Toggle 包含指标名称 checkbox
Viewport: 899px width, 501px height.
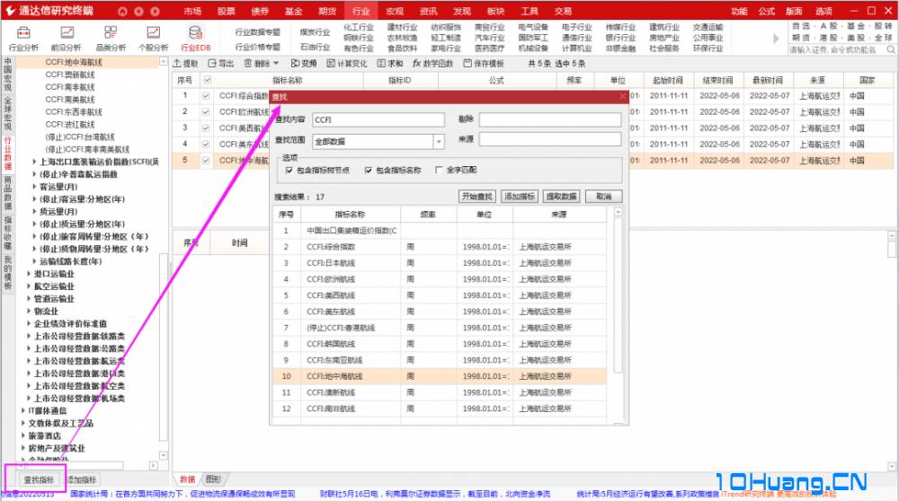[x=368, y=170]
